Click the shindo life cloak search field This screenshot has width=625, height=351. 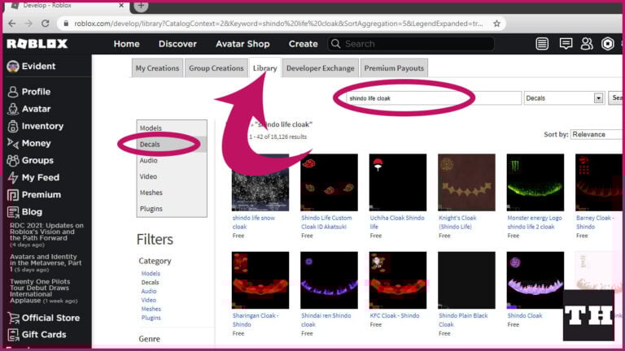pos(429,97)
